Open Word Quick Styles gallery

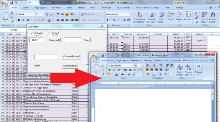click(x=180, y=70)
